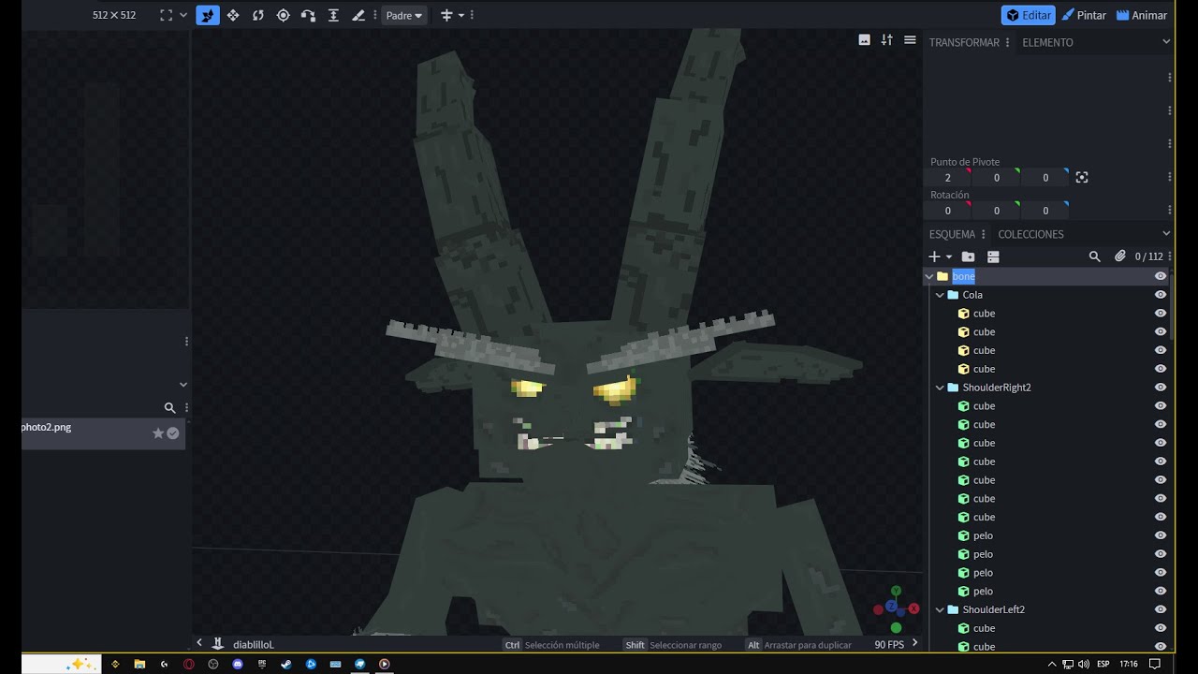The height and width of the screenshot is (674, 1198).
Task: Activate the selected Move tool in the toolbar
Action: (208, 15)
